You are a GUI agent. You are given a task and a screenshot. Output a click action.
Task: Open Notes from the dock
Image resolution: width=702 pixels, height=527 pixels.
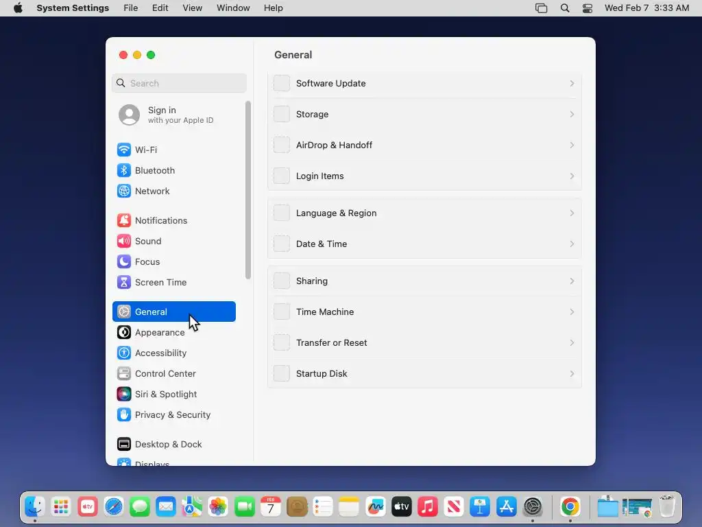click(x=349, y=507)
